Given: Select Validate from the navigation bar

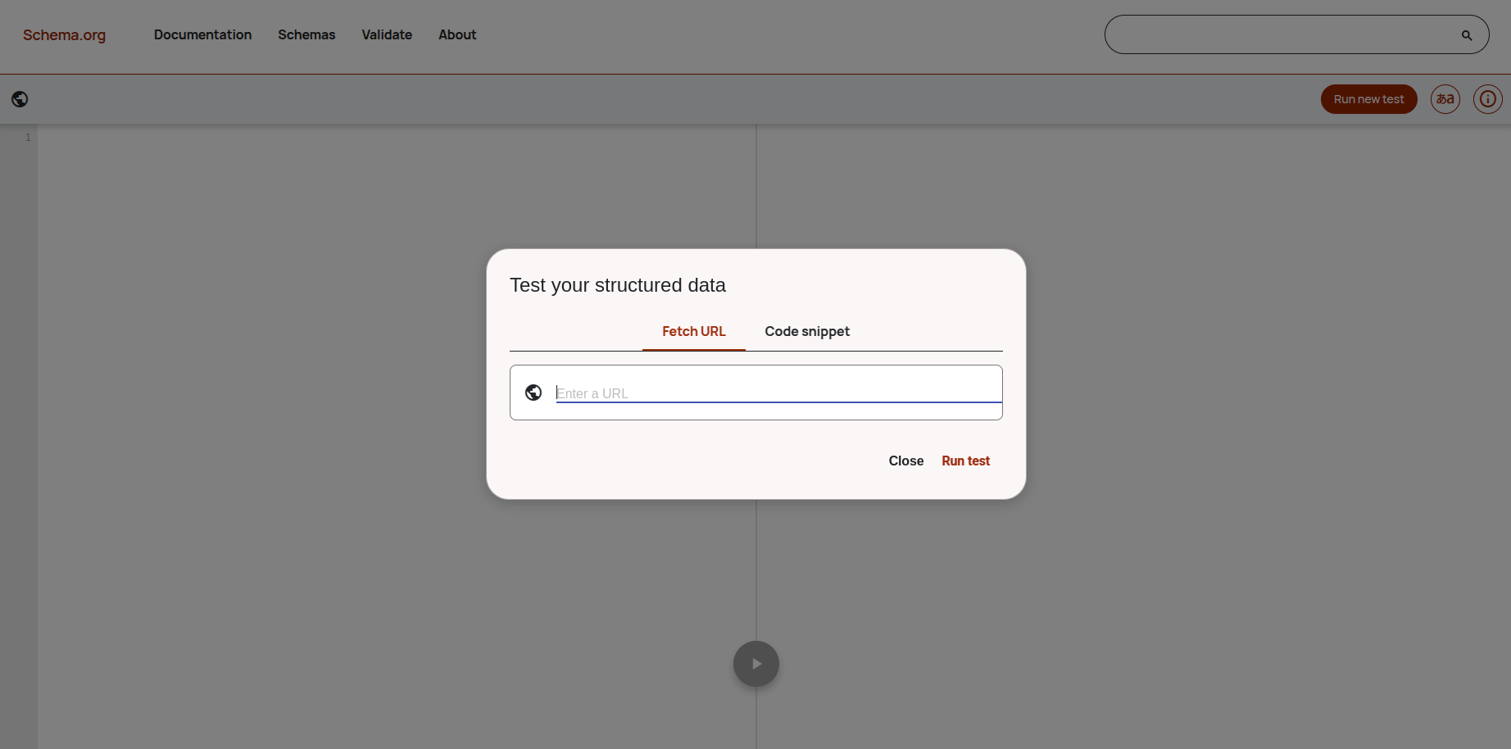Looking at the screenshot, I should click(x=386, y=34).
